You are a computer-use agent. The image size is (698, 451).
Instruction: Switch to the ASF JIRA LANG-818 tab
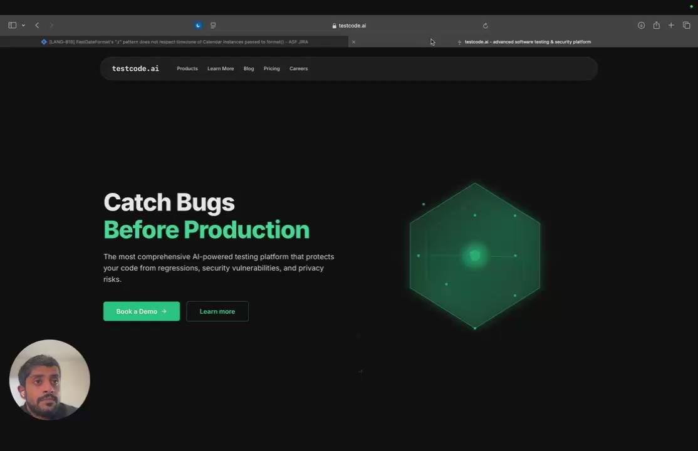click(174, 42)
